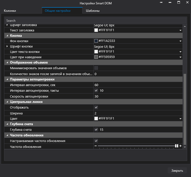Screen dimensions: 191x177
Task: Click Фон кнопки dark blue swatch
Action: click(x=96, y=41)
